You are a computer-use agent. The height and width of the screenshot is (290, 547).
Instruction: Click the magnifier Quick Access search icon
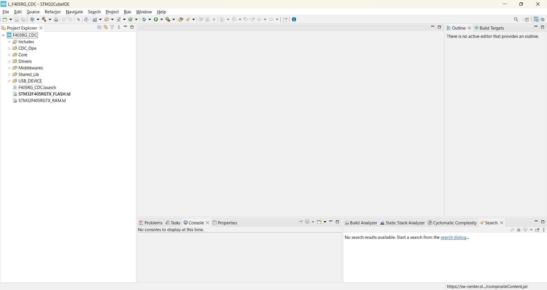(517, 20)
